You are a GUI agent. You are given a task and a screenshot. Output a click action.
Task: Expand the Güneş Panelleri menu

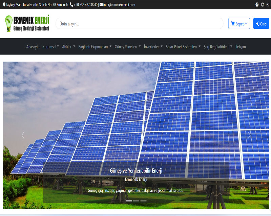[x=128, y=47]
